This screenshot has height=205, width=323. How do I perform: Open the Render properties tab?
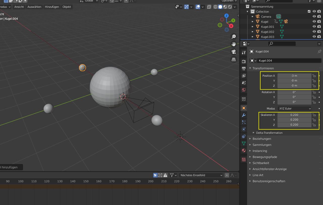(x=244, y=61)
